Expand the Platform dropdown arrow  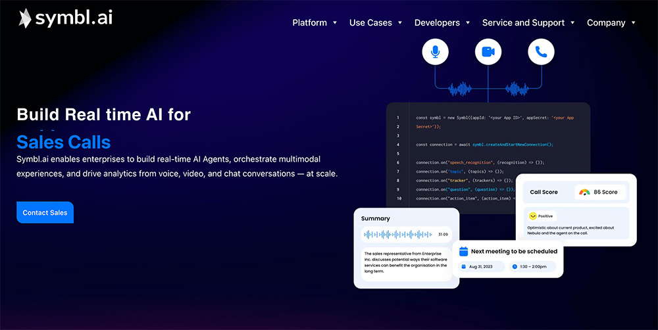[335, 22]
